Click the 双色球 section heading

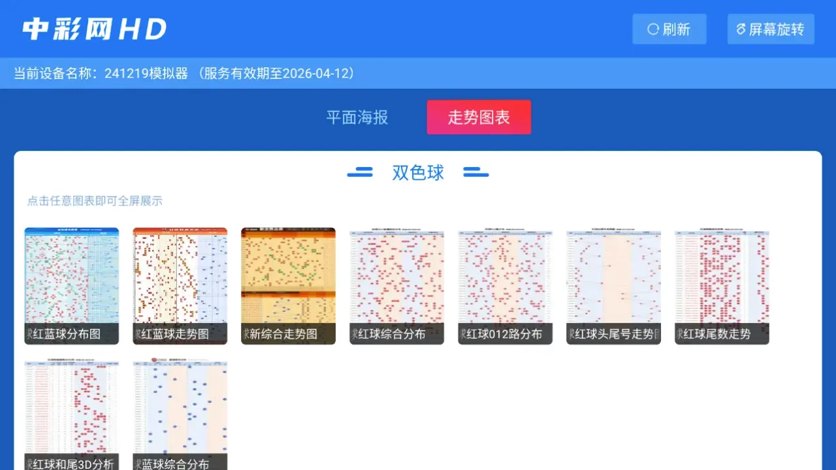(x=418, y=172)
